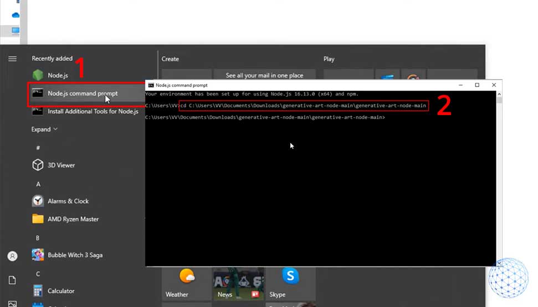Jump to apps via letter B header

point(38,238)
